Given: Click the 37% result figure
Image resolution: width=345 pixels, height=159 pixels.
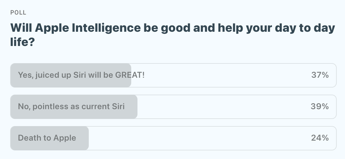Looking at the screenshot, I should tap(320, 75).
